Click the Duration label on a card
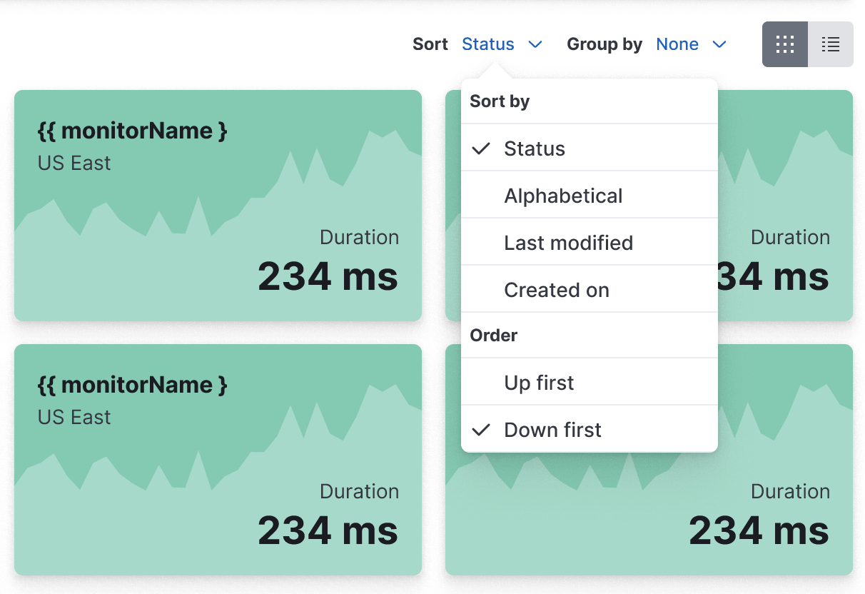The image size is (865, 594). point(359,237)
